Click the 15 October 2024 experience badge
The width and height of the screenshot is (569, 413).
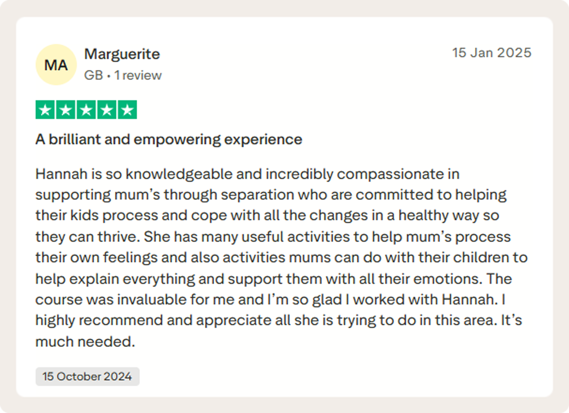pos(87,376)
